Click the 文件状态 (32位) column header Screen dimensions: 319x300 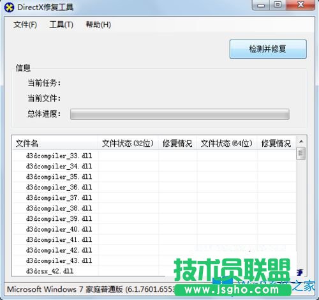coord(128,143)
